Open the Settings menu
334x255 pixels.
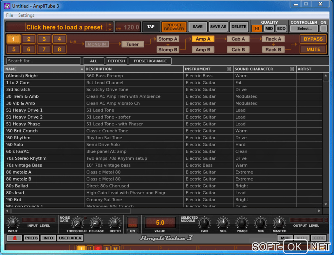(x=26, y=15)
